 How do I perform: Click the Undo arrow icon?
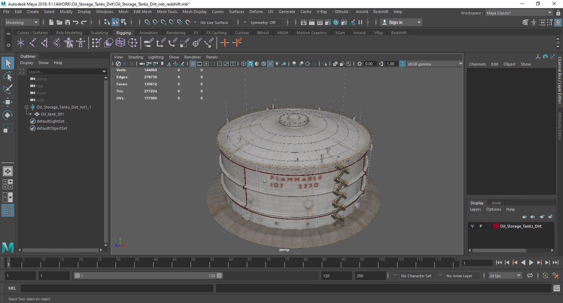tap(76, 22)
